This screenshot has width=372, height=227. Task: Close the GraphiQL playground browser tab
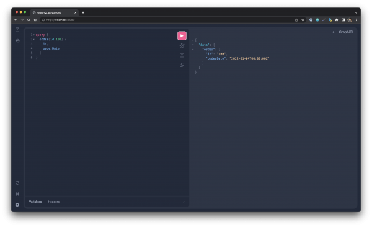tap(75, 13)
